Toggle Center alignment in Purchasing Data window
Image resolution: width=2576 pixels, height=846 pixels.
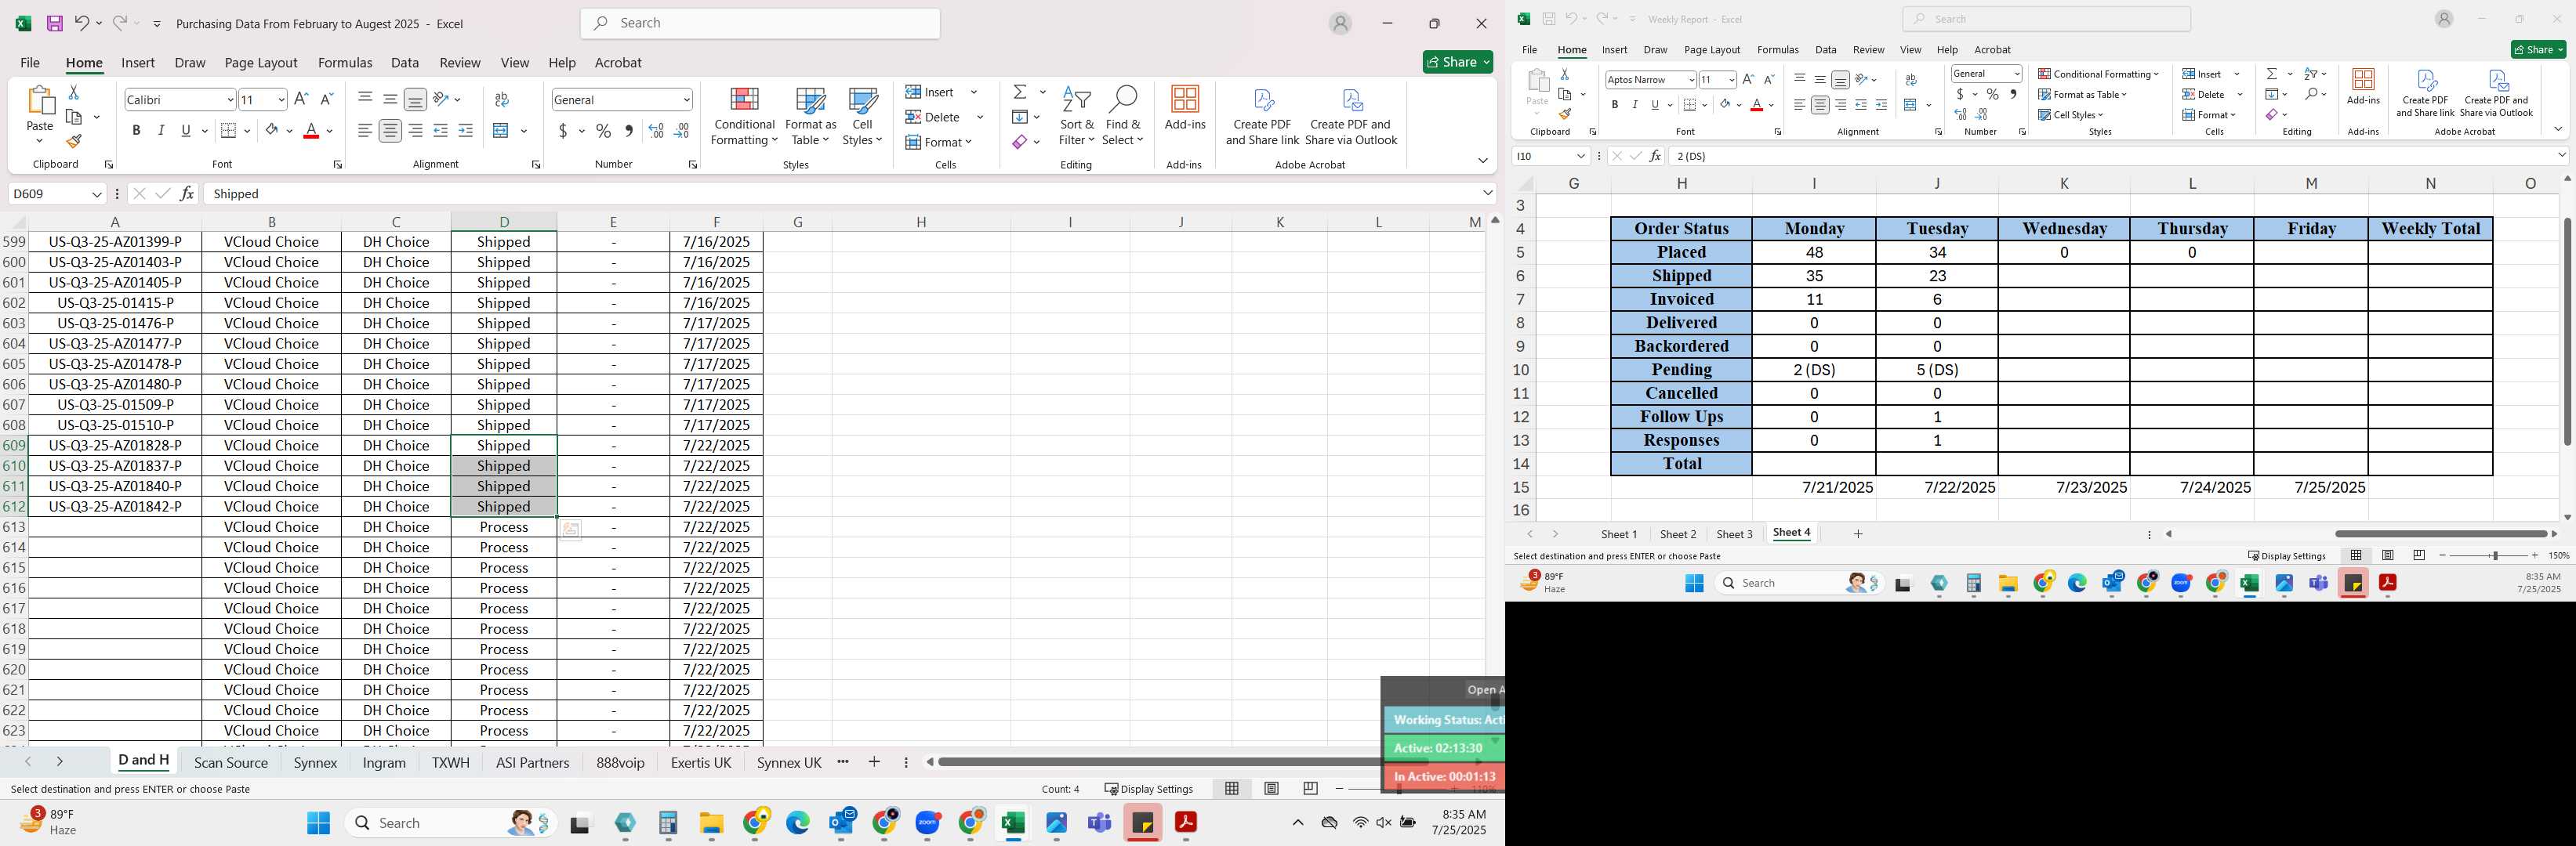(390, 131)
